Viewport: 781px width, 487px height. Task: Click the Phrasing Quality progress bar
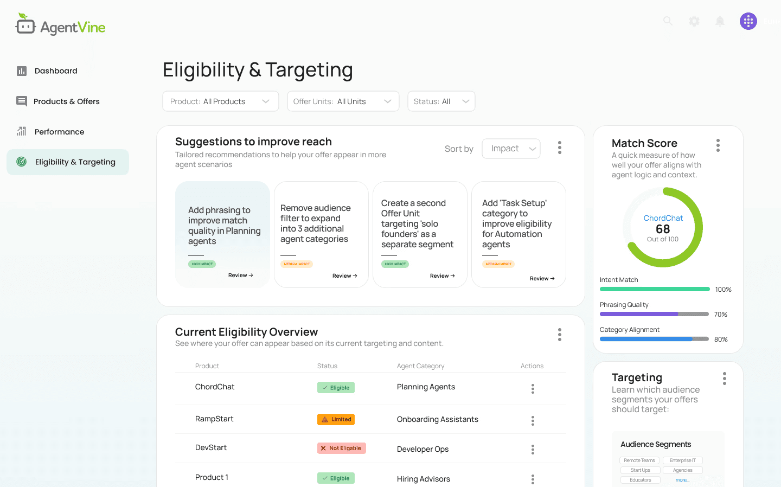click(x=654, y=314)
